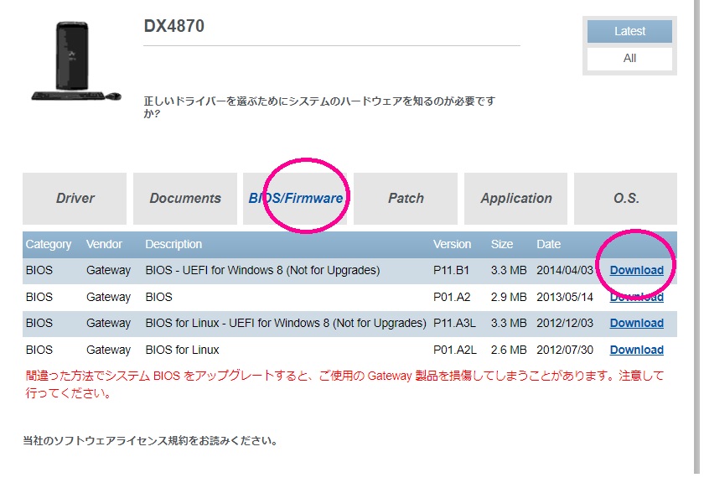Click version cell P01.A2L

pyautogui.click(x=455, y=350)
